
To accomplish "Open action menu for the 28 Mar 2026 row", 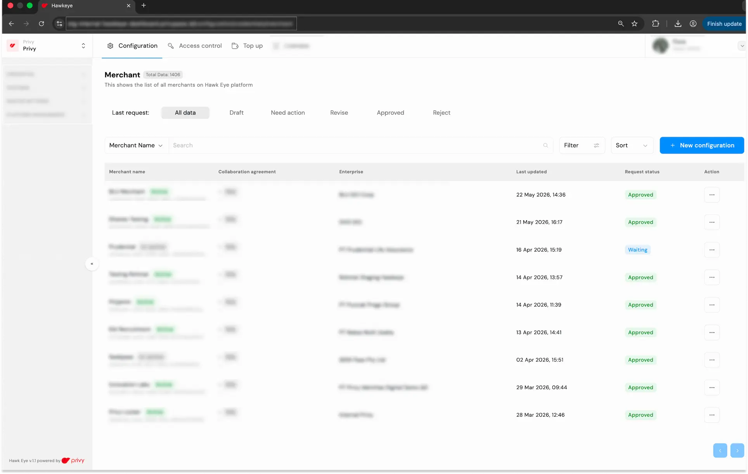I will pos(712,415).
